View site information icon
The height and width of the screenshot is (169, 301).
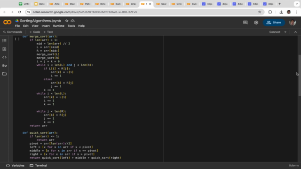pos(29,12)
